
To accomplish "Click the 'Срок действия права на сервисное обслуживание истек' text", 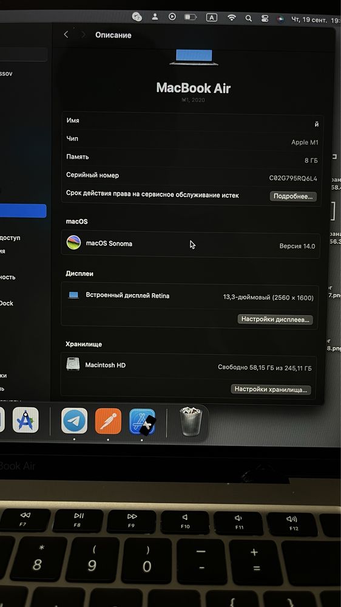I will pyautogui.click(x=152, y=194).
